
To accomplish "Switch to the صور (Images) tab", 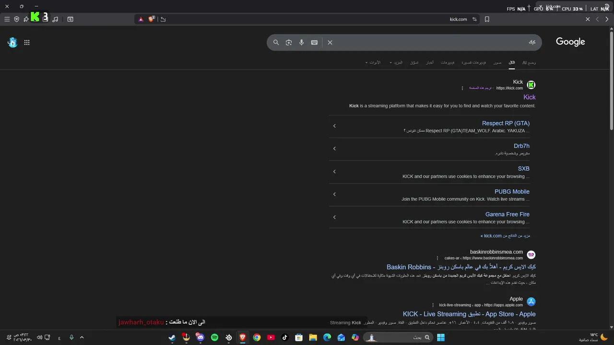I will click(497, 62).
